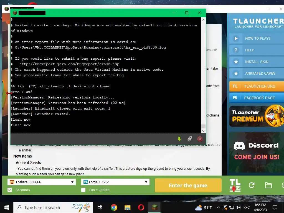This screenshot has height=213, width=284.
Task: Click the 'New Items' heading
Action: [x=23, y=156]
